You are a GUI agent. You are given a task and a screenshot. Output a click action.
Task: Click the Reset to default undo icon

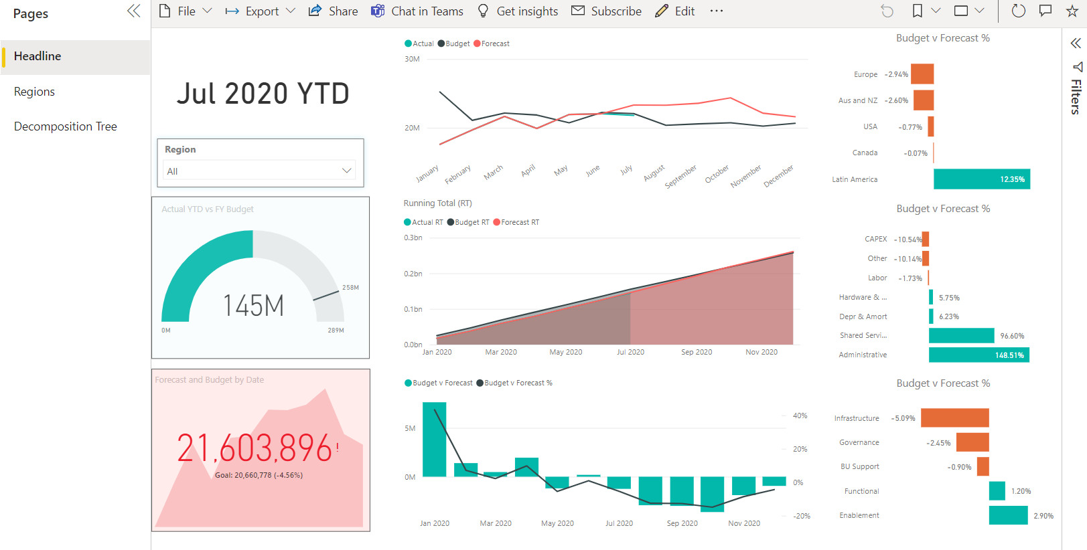[x=887, y=11]
